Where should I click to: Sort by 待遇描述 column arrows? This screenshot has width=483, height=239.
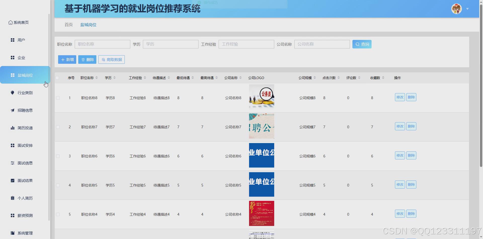169,78
